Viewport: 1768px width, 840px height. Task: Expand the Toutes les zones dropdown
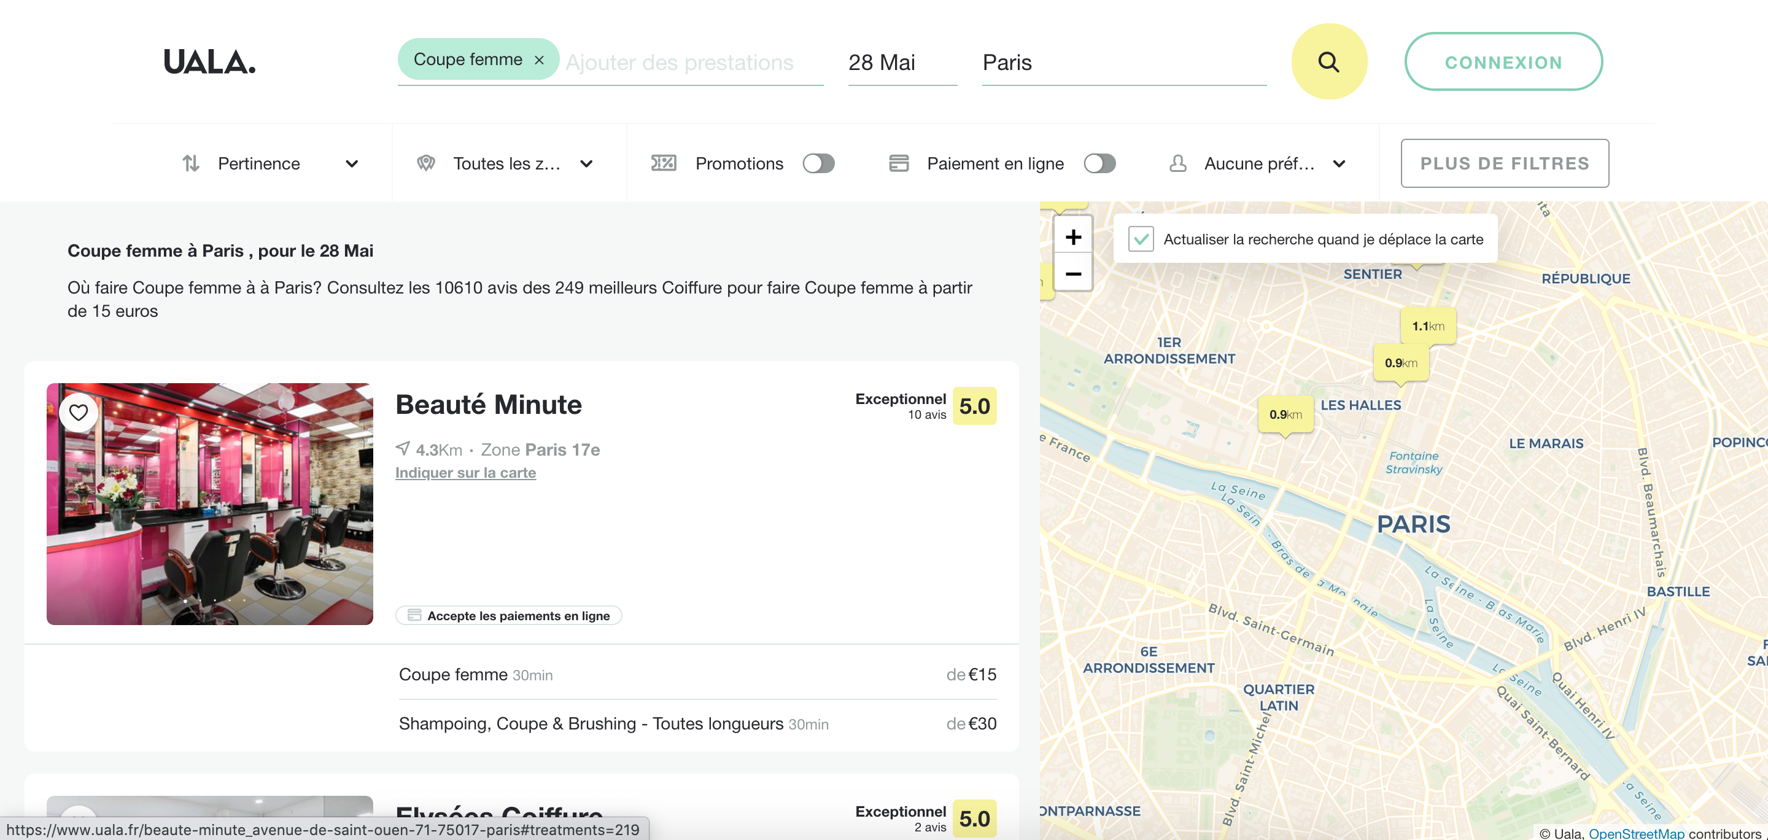[x=505, y=163]
